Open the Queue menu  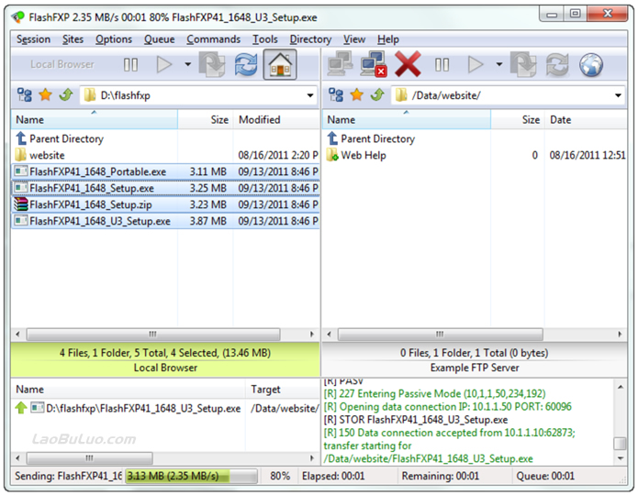coord(159,39)
